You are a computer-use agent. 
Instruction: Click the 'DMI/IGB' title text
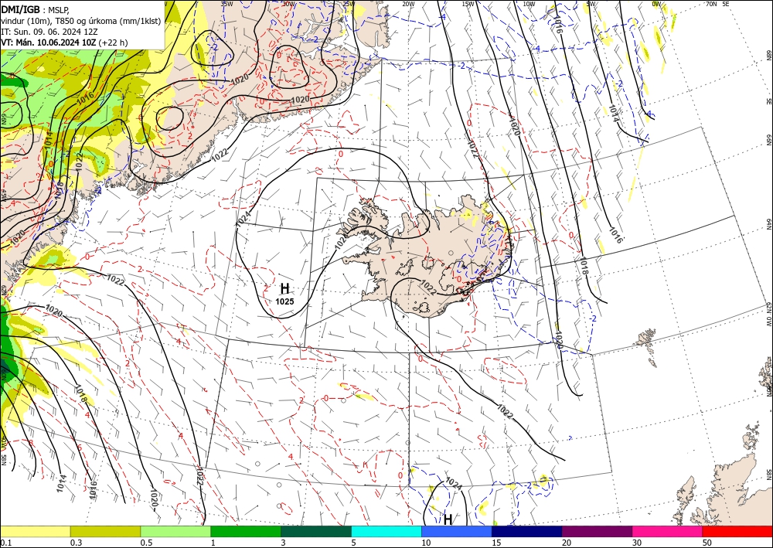[x=20, y=9]
